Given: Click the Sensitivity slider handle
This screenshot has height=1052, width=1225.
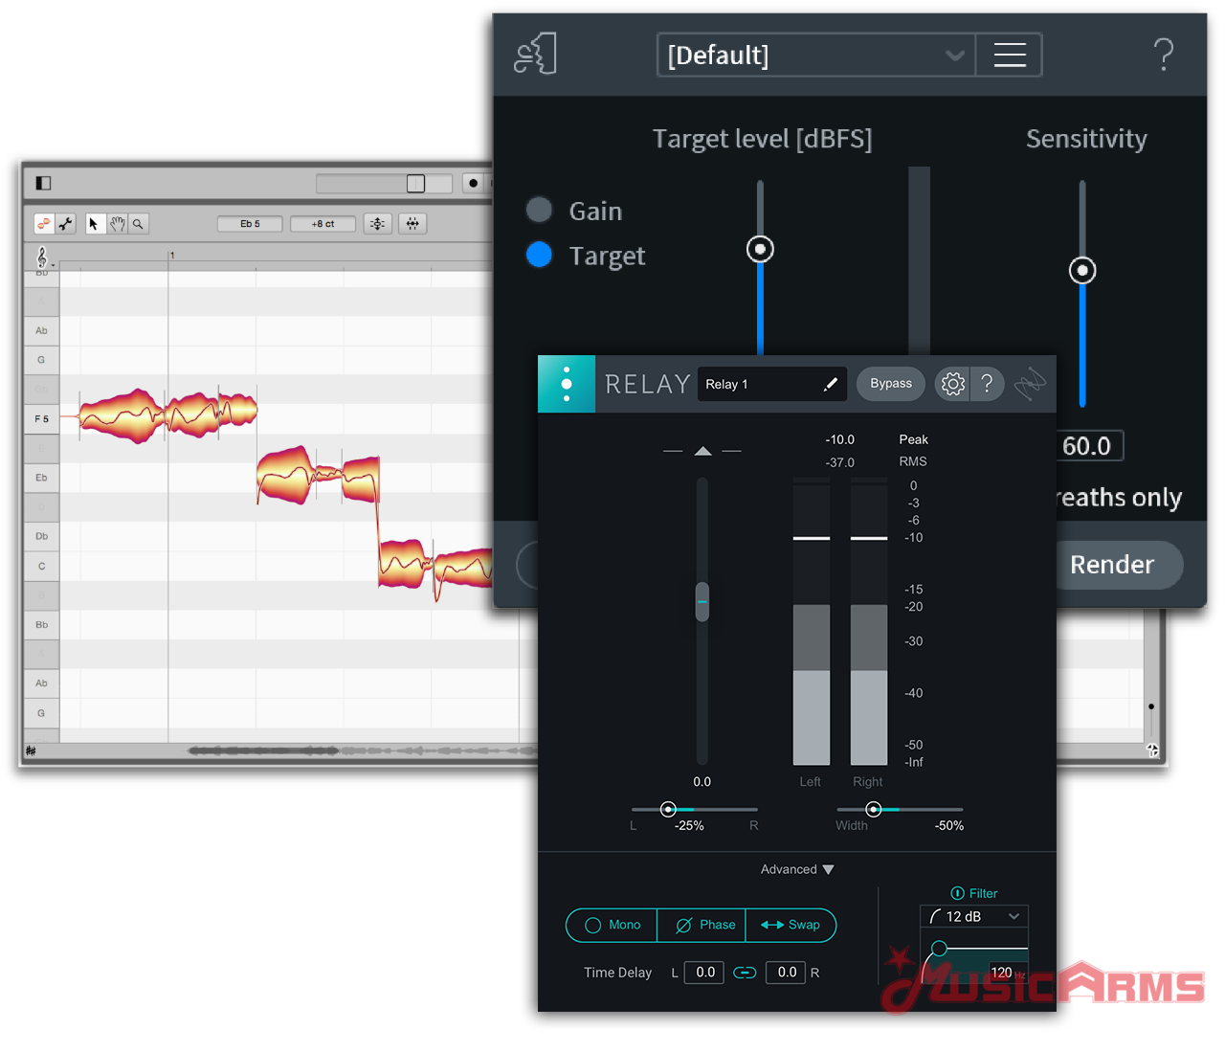Looking at the screenshot, I should coord(1082,271).
